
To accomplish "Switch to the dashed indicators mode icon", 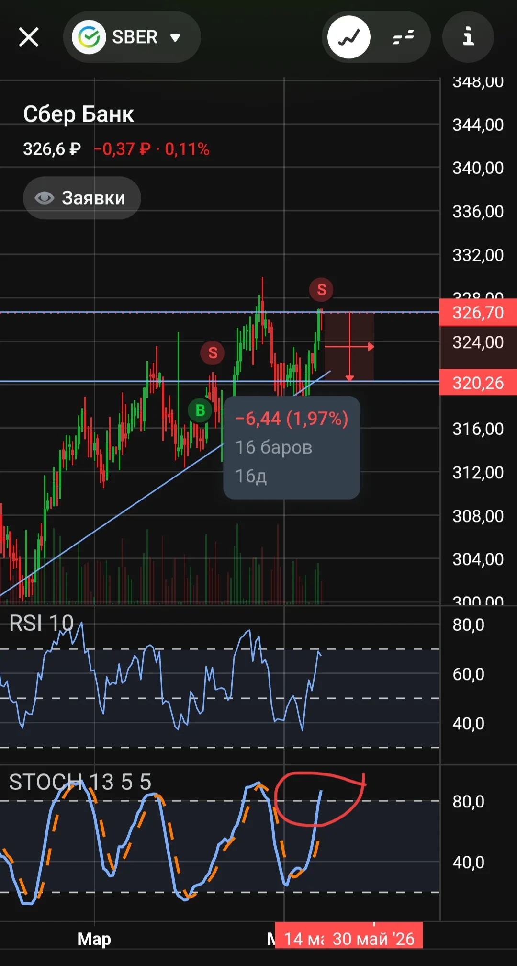I will 404,37.
